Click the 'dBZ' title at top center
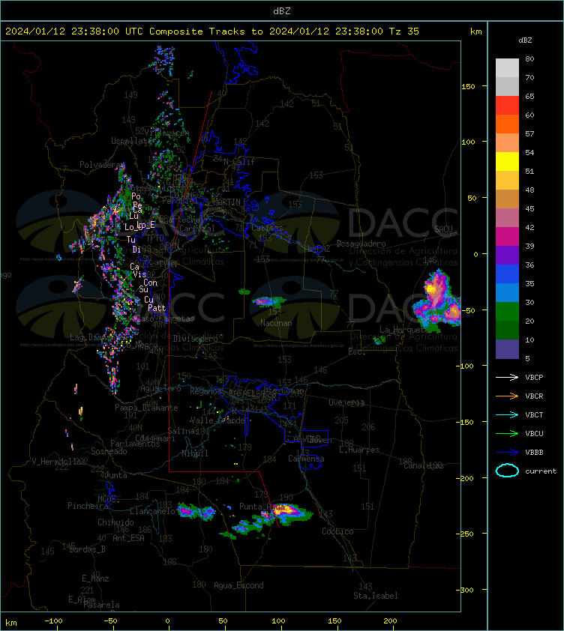 coord(281,10)
